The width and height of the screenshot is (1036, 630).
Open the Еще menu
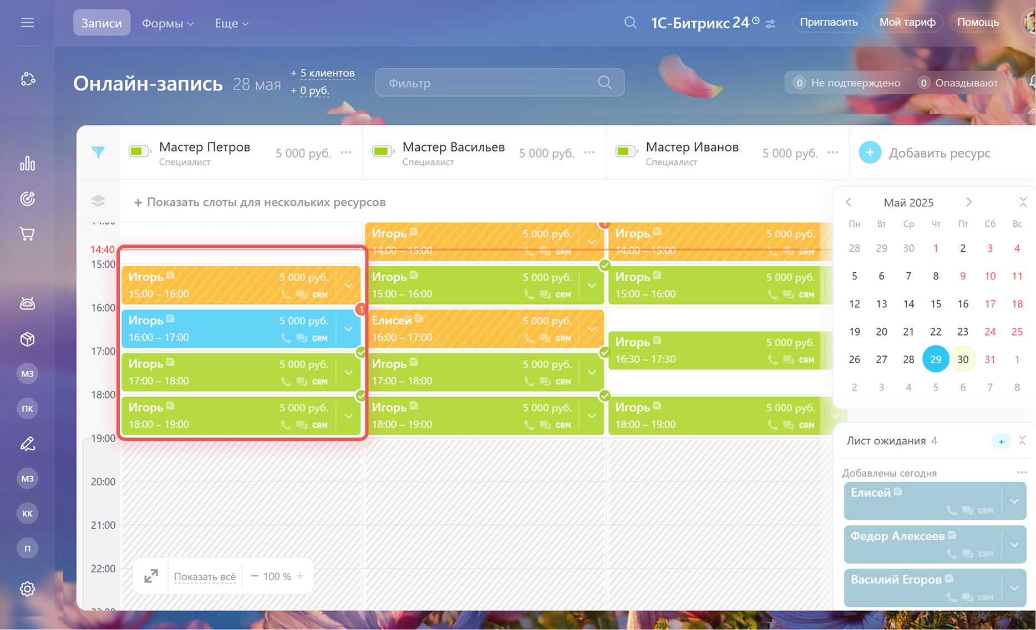tap(231, 23)
